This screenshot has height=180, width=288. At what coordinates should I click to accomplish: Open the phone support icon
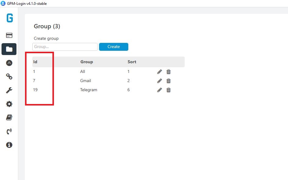(9, 131)
